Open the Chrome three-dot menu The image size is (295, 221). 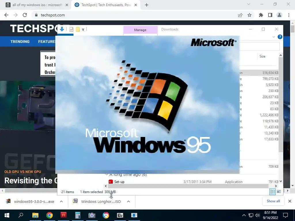point(289,15)
